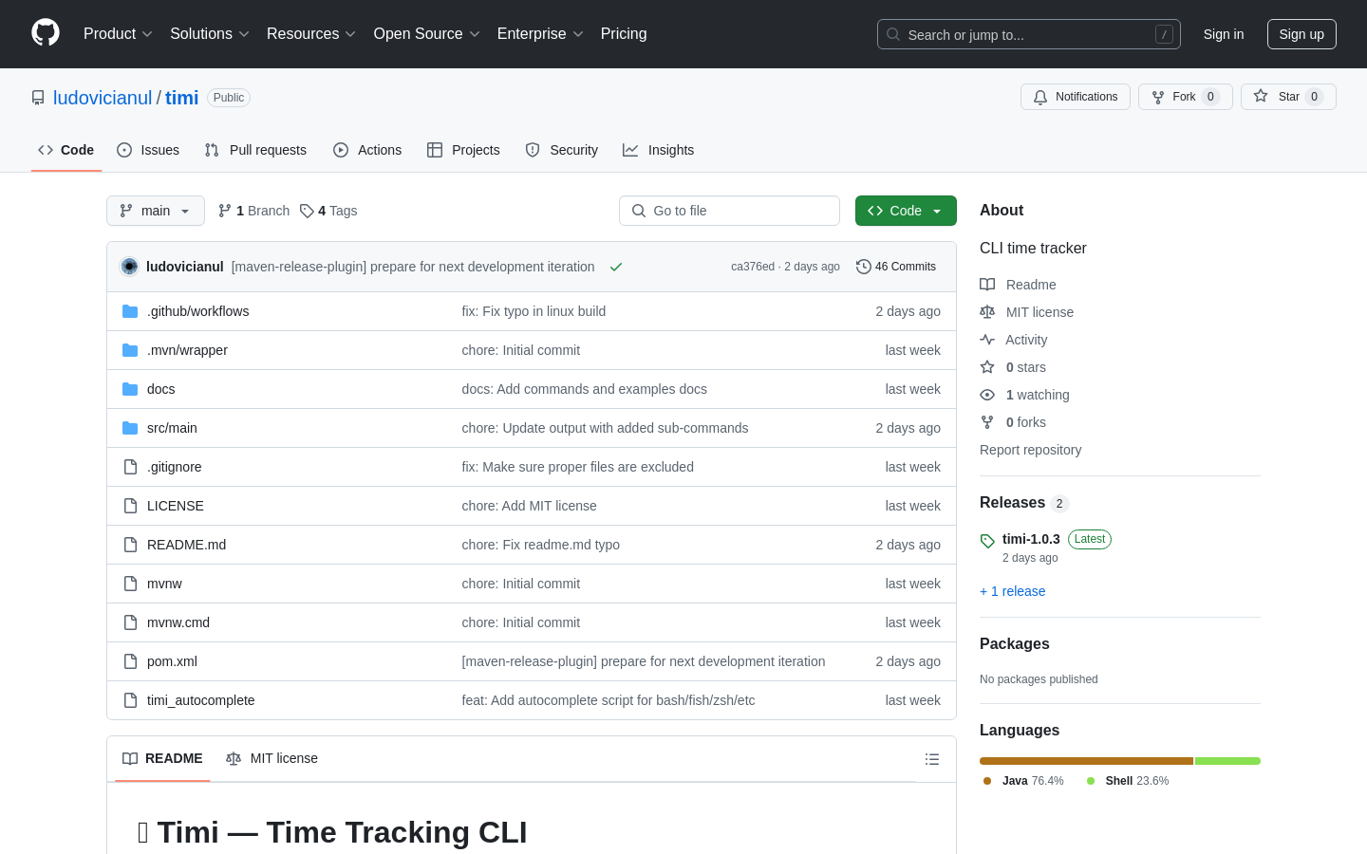Click the timi_autocomplete file icon
The image size is (1367, 854).
pyautogui.click(x=130, y=700)
